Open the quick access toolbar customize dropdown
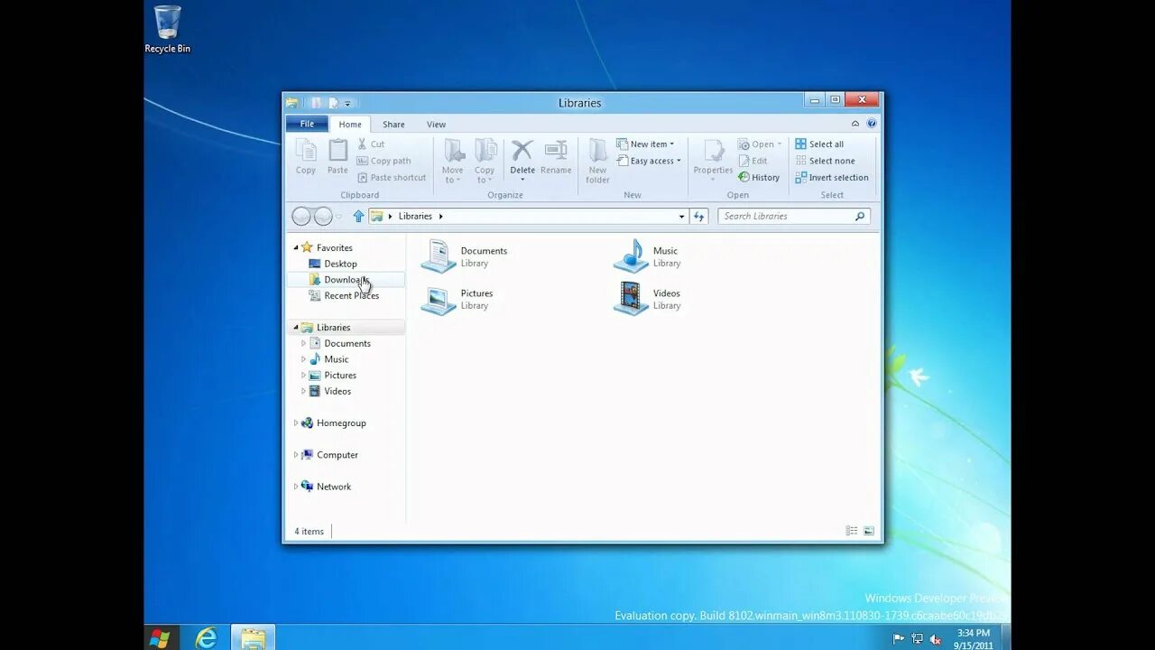This screenshot has width=1155, height=650. 347,103
